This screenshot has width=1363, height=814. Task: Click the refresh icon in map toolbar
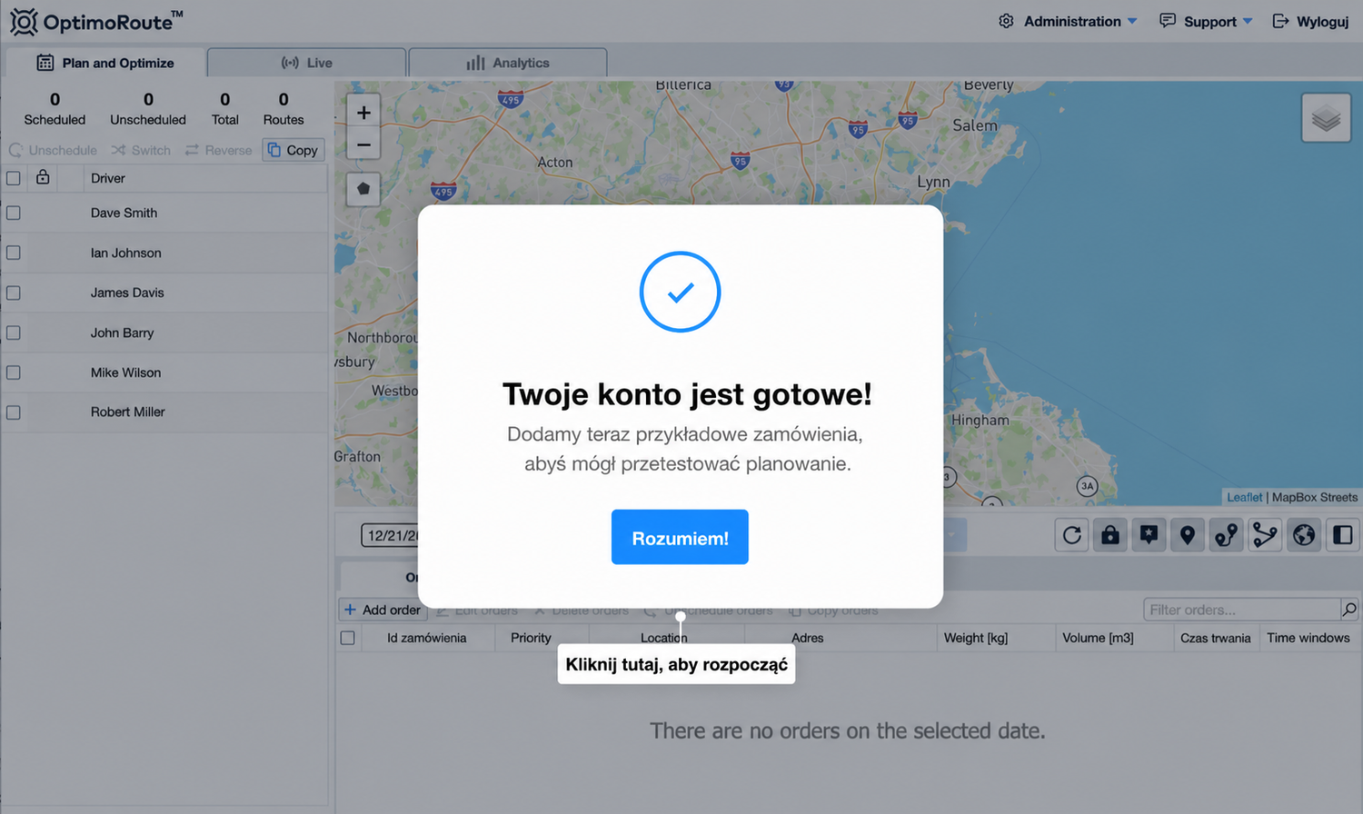click(x=1072, y=535)
